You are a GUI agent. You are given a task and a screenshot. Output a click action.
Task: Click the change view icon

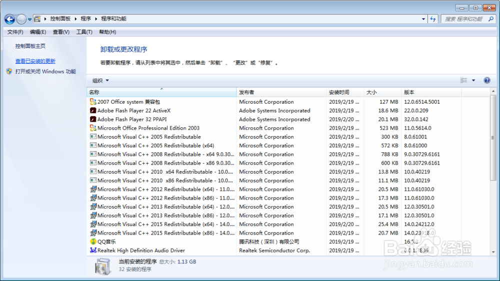pyautogui.click(x=463, y=80)
